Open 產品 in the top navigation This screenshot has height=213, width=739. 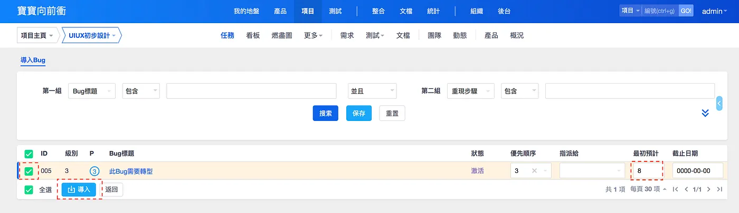pos(281,11)
